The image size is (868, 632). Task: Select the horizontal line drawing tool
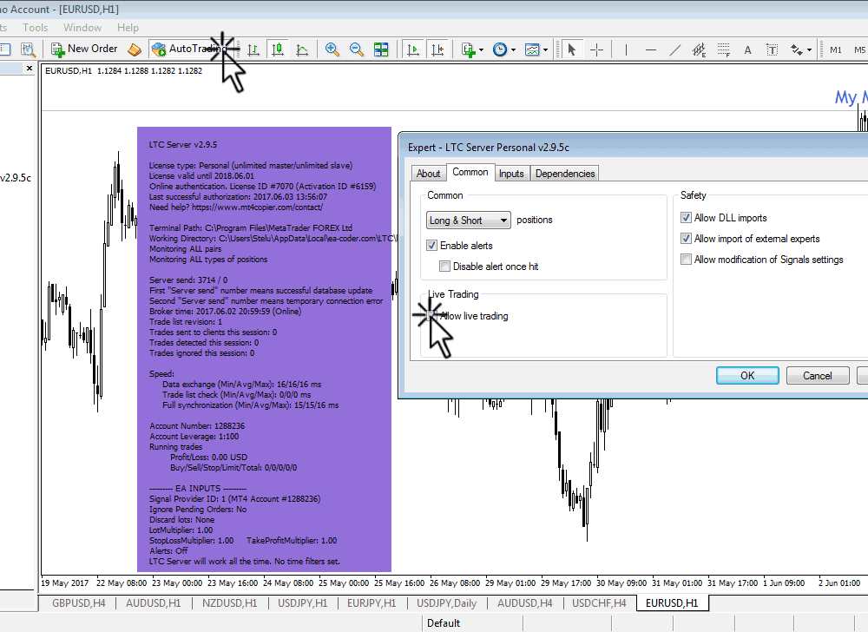click(x=651, y=49)
